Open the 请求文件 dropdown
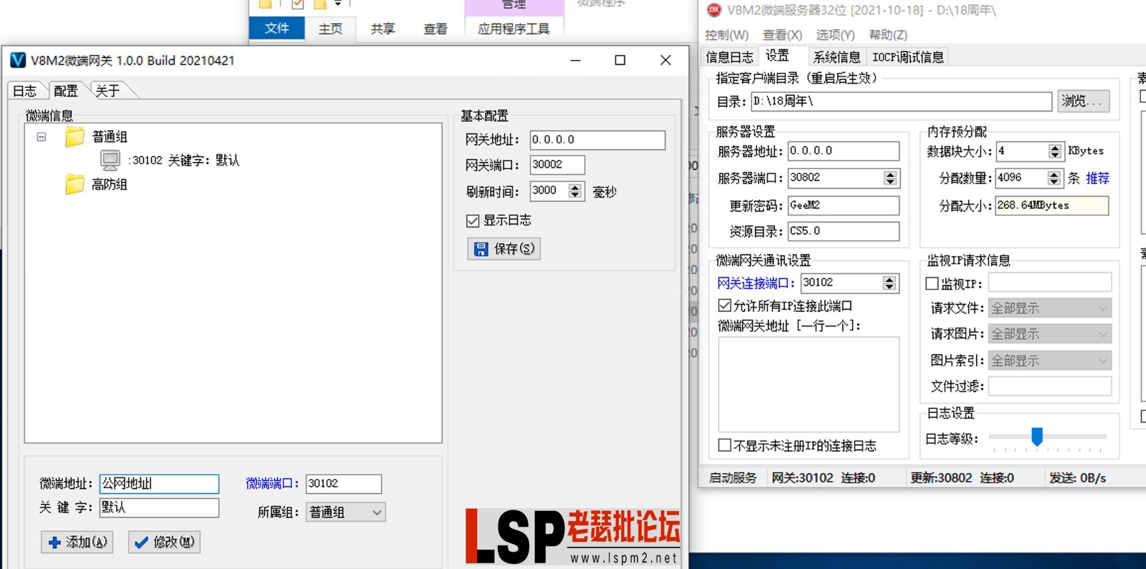This screenshot has height=569, width=1146. tap(1050, 308)
